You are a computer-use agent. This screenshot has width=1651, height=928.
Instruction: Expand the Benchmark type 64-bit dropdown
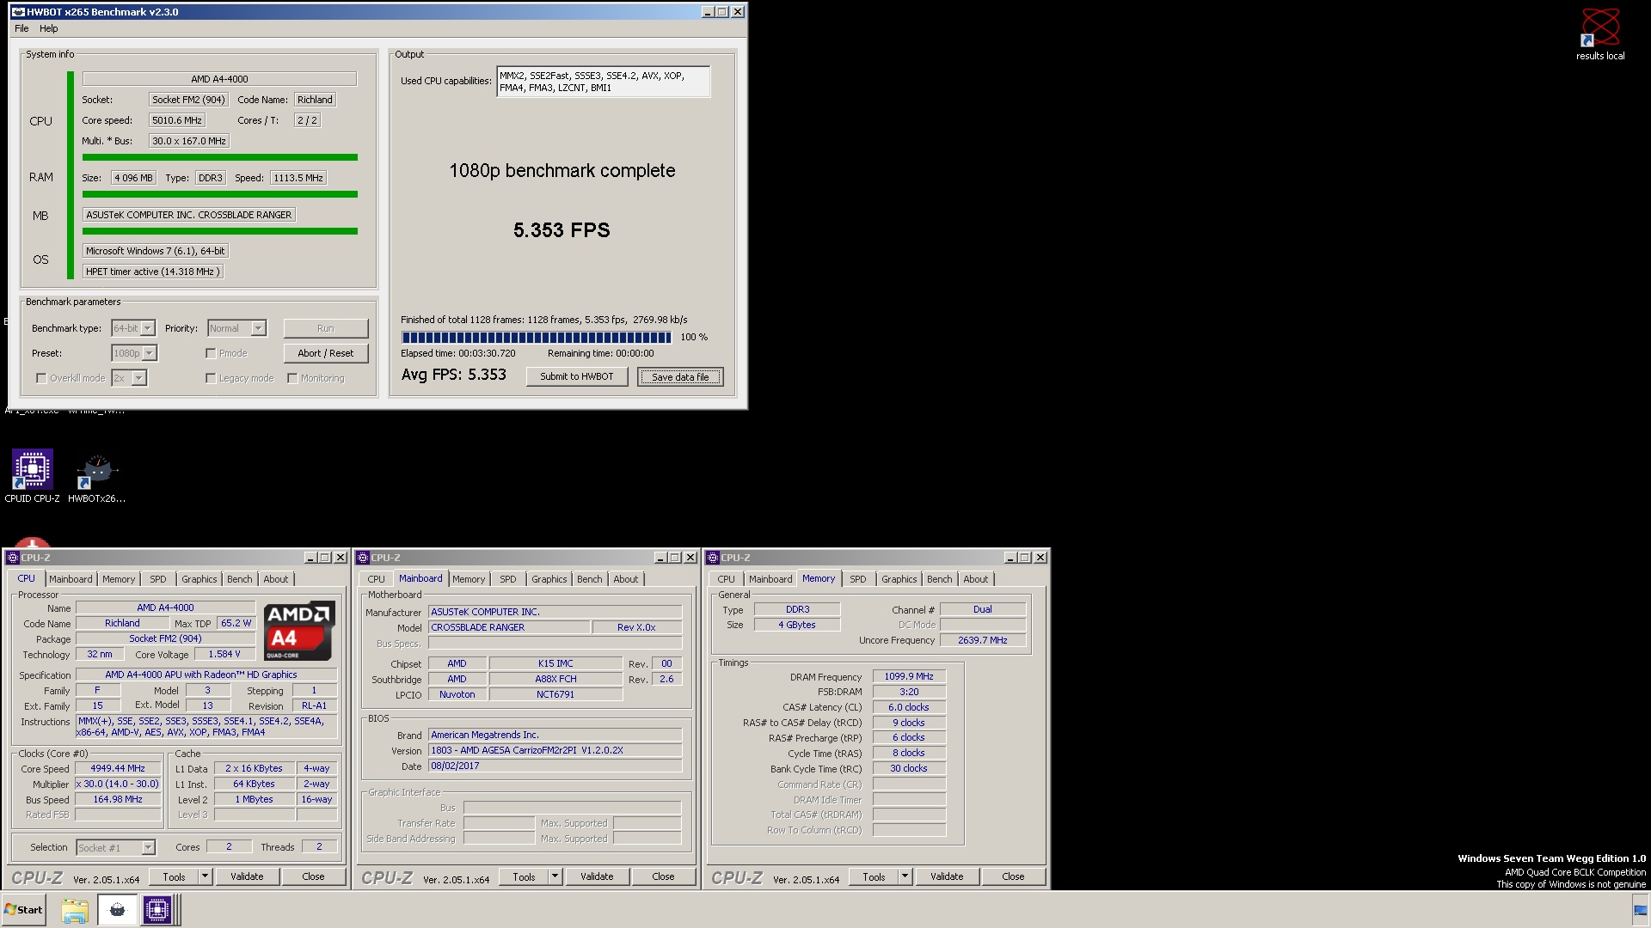click(148, 328)
